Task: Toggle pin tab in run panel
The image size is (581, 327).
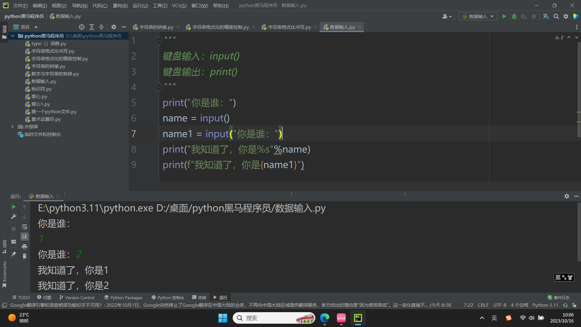Action: click(x=14, y=254)
